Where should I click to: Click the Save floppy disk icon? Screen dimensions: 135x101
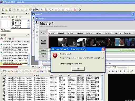coord(10,9)
